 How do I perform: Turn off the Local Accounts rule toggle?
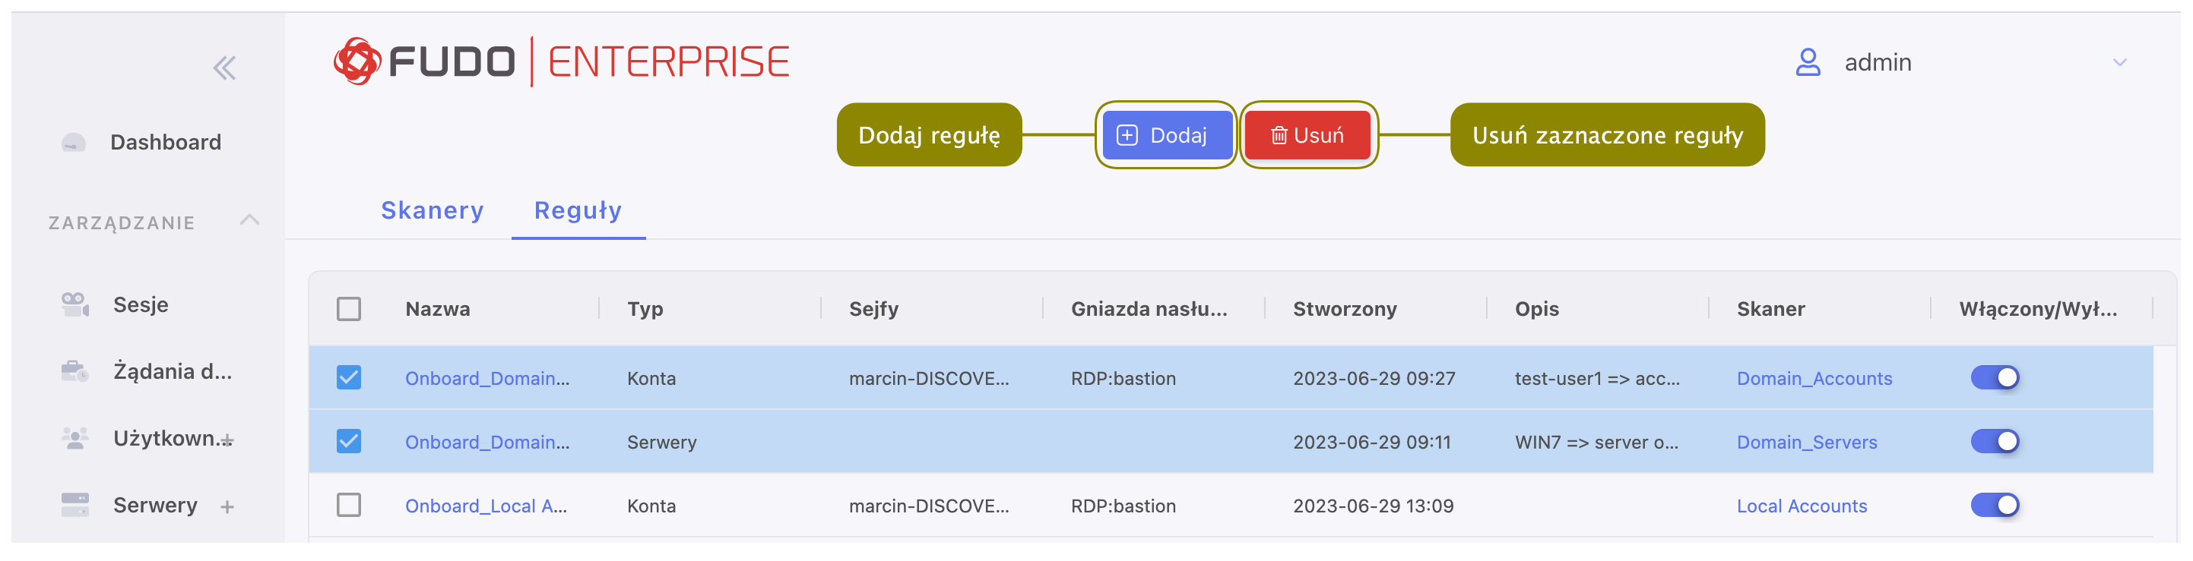pos(1994,505)
